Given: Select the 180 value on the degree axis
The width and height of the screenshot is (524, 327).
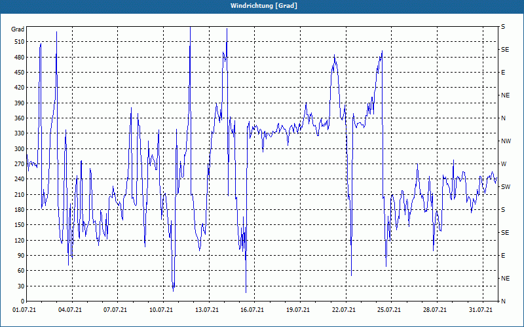Looking at the screenshot, I should (20, 210).
